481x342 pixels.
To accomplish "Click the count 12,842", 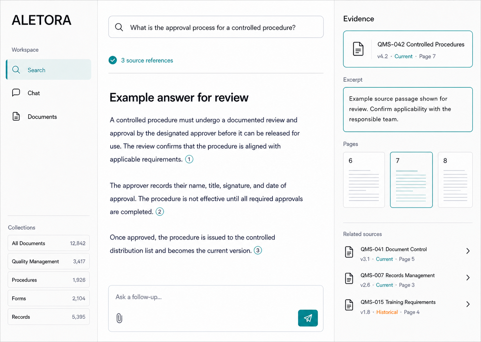I will pyautogui.click(x=78, y=243).
